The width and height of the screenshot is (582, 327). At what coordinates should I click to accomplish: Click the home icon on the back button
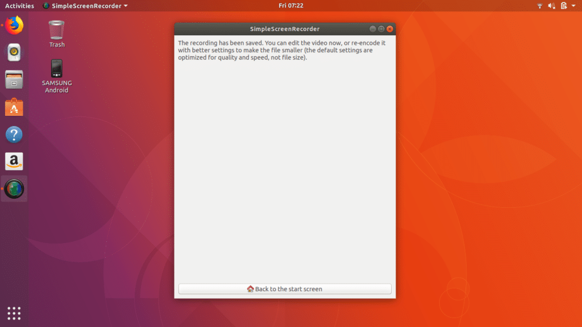pyautogui.click(x=249, y=289)
